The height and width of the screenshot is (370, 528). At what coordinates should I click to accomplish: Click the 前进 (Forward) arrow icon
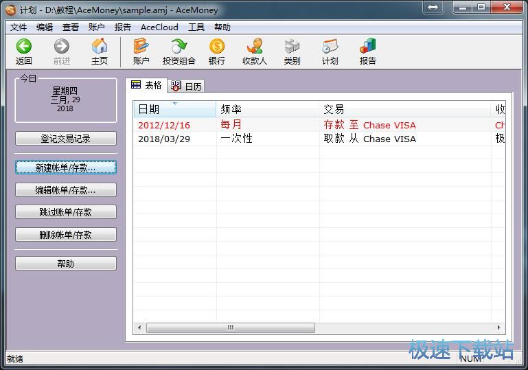[62, 46]
